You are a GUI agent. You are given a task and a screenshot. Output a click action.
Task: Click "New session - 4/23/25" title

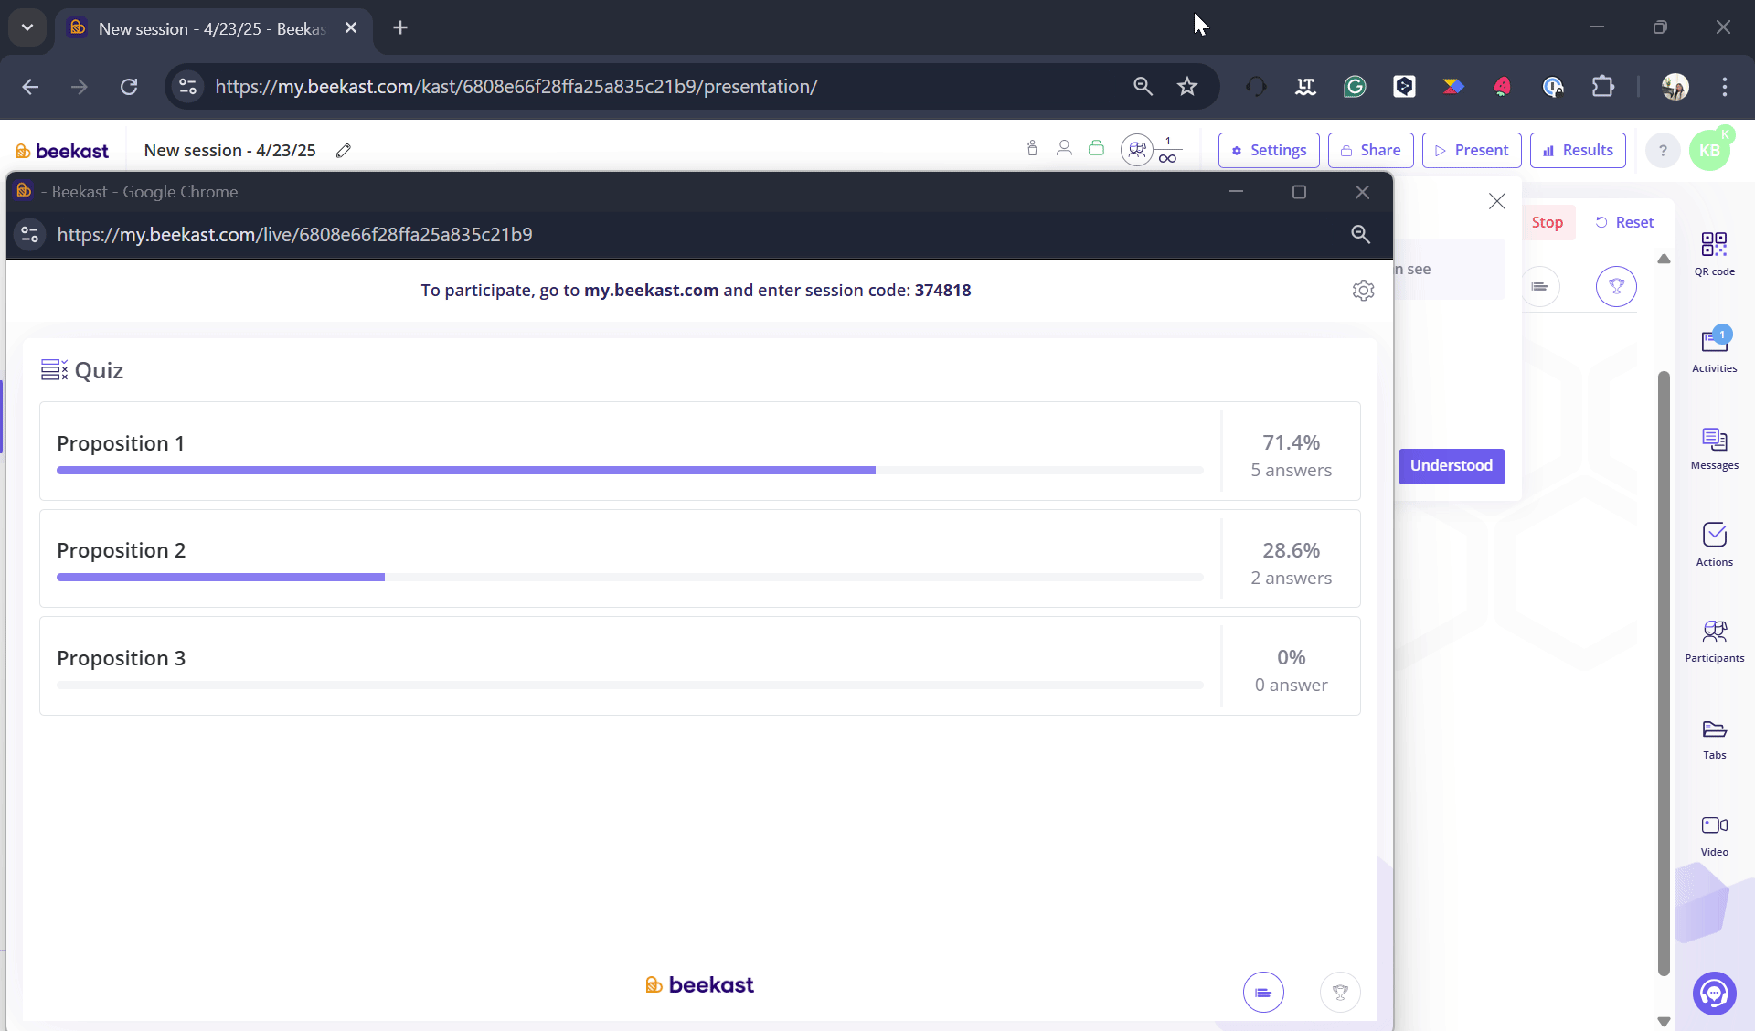coord(229,151)
